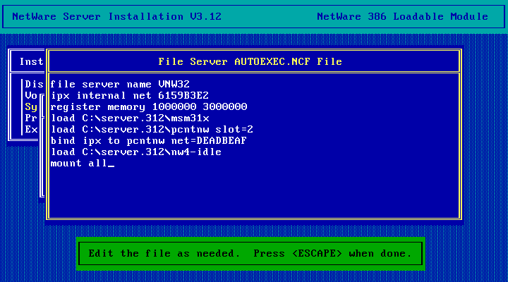The height and width of the screenshot is (282, 508).
Task: Place cursor at end of 'mount all' line
Action: click(111, 164)
